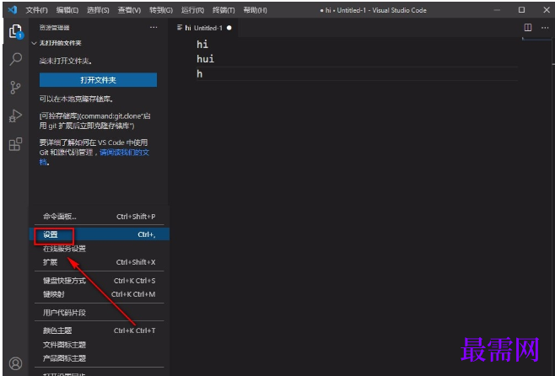Minimize the VS Code window
Viewport: 555px width, 376px height.
497,10
